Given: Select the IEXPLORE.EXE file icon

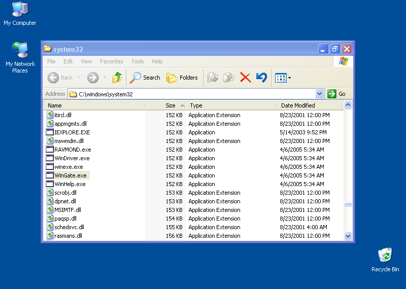Looking at the screenshot, I should point(50,132).
